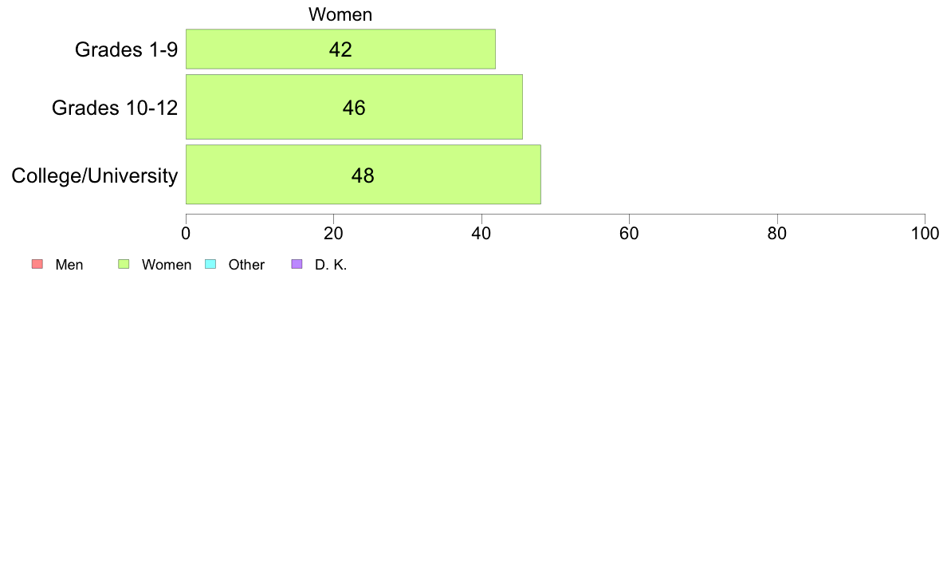
Task: Click the purple D. K. legend swatch
Action: (297, 264)
